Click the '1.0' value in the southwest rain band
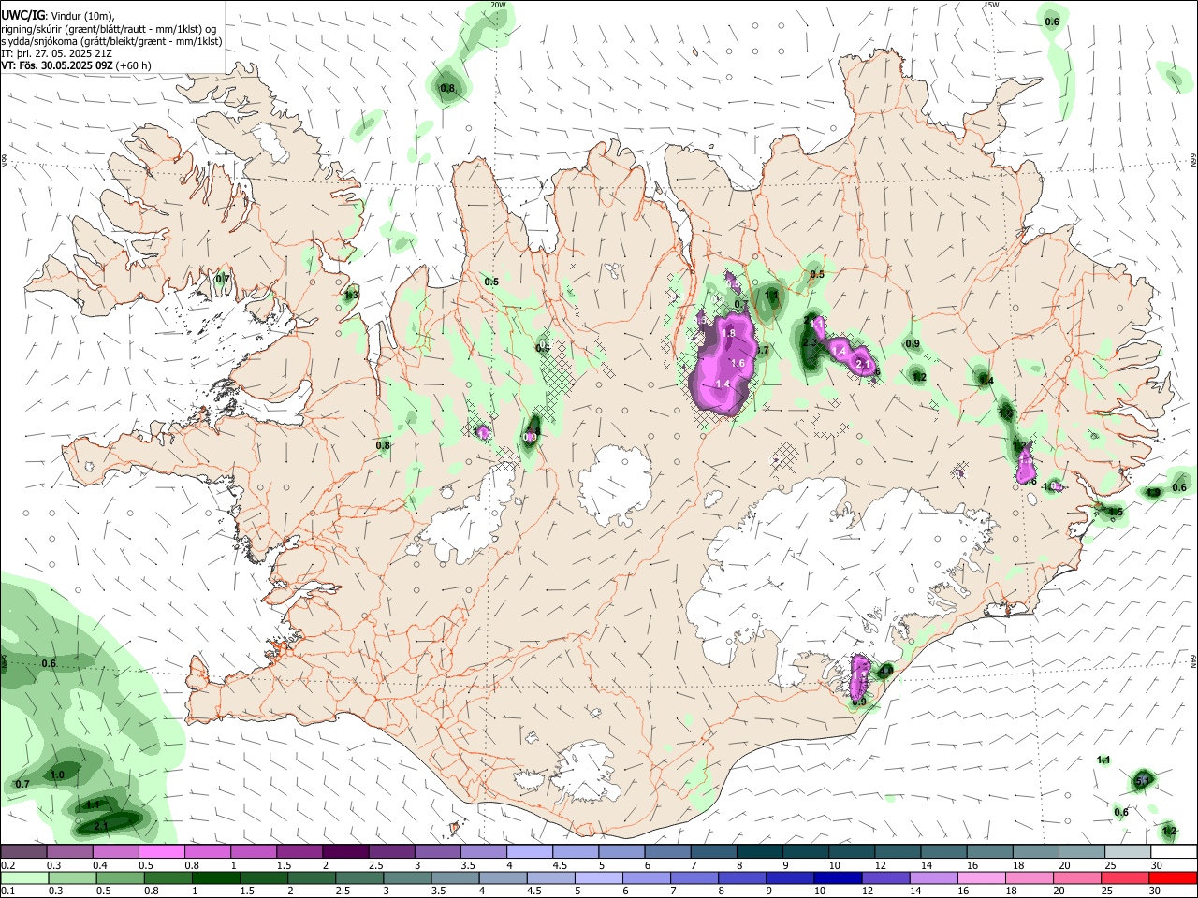This screenshot has height=898, width=1198. 57,775
